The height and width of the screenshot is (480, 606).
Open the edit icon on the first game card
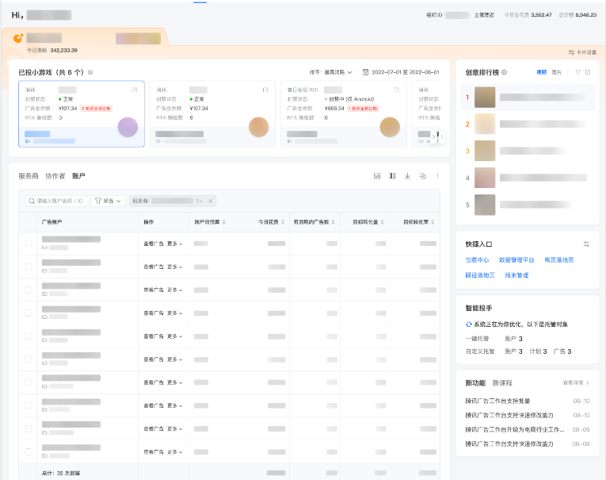[x=135, y=90]
